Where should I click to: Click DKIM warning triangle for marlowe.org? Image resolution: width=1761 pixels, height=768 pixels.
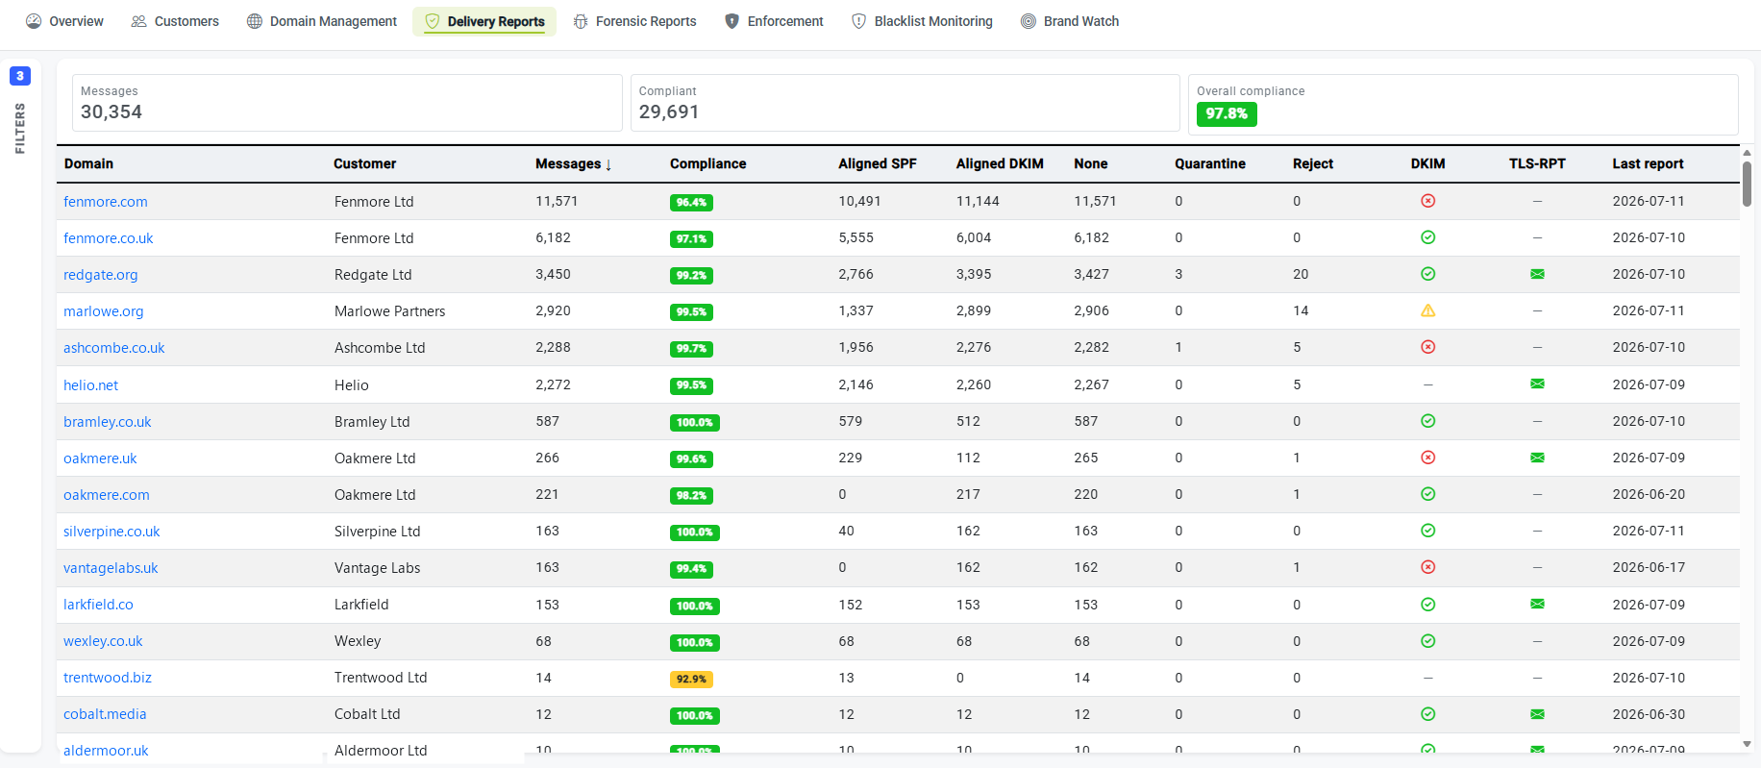[x=1427, y=310]
